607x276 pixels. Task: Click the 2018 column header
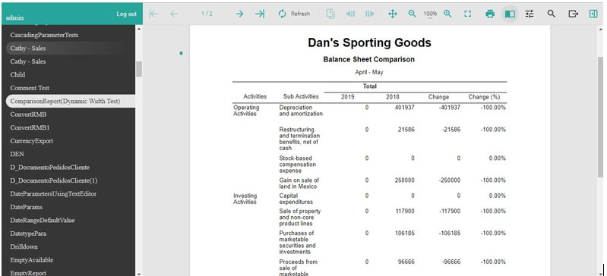pyautogui.click(x=393, y=97)
